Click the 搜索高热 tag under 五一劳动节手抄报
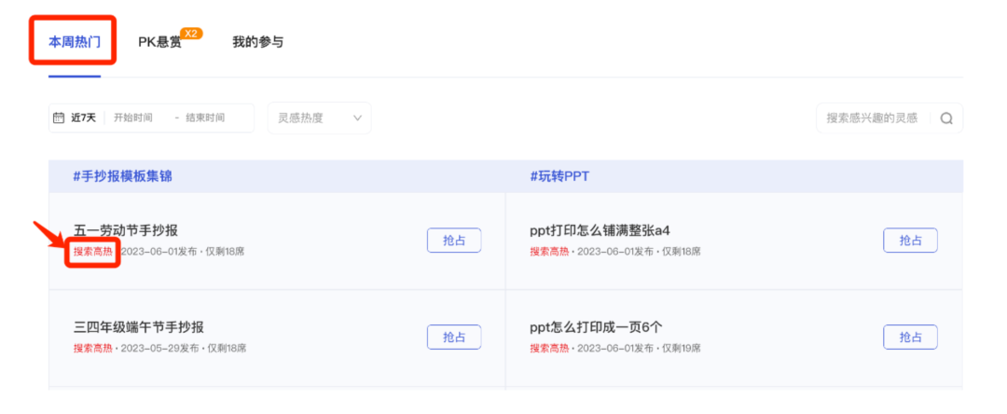 92,252
